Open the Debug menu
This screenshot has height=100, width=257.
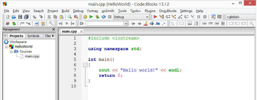pos(78,11)
